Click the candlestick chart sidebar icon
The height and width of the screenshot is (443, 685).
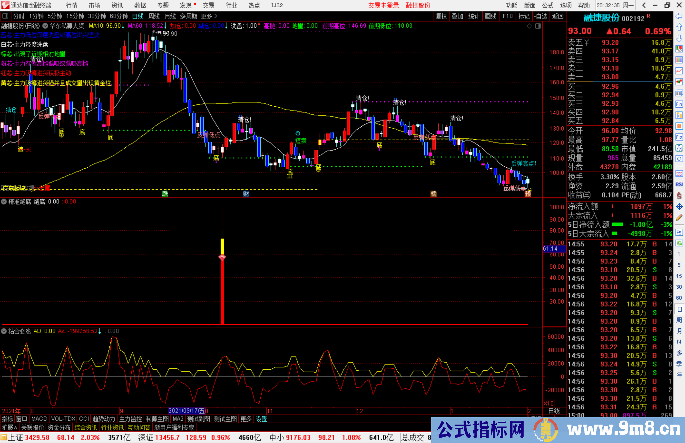pos(679,82)
